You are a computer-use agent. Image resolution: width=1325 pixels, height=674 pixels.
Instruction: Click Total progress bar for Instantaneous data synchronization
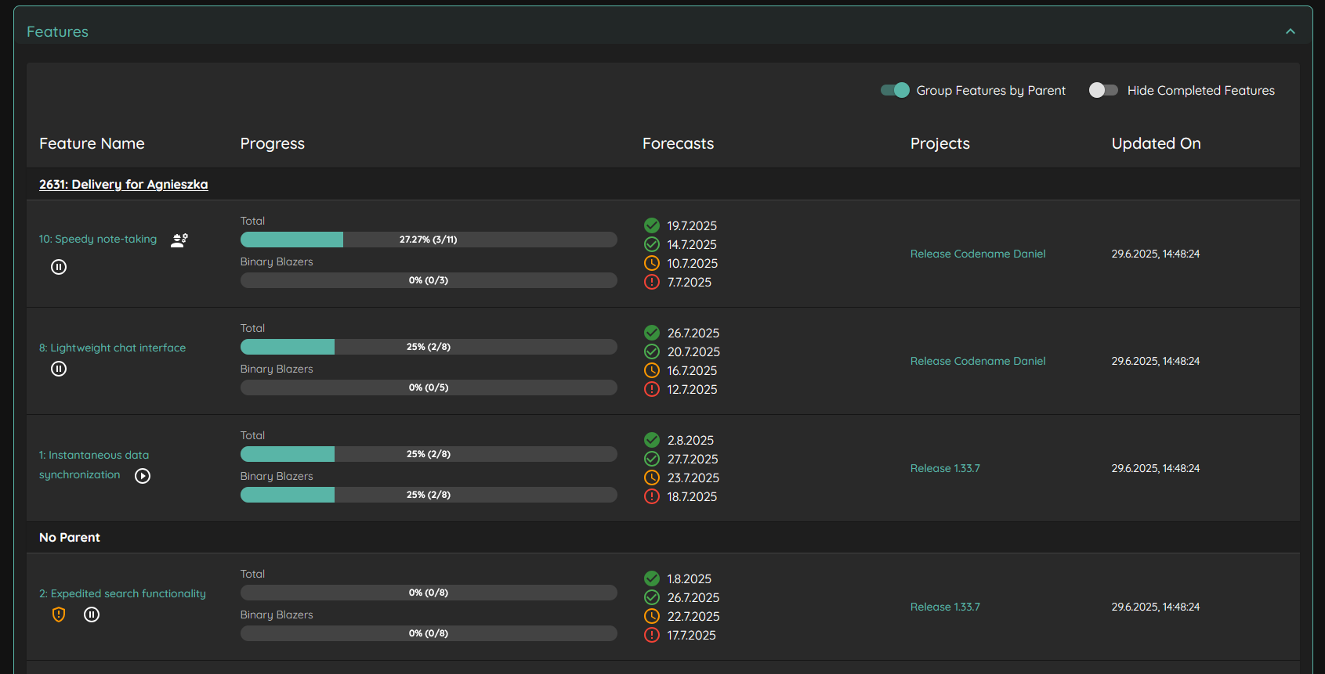click(x=429, y=454)
